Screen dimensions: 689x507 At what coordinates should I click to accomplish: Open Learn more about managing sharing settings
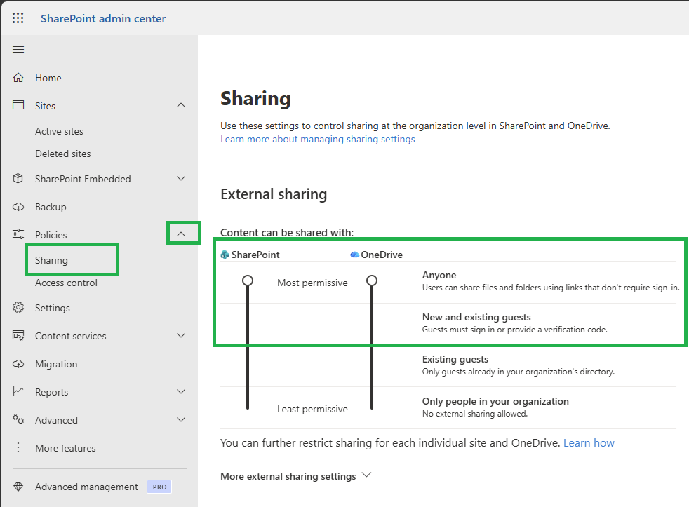(x=318, y=140)
